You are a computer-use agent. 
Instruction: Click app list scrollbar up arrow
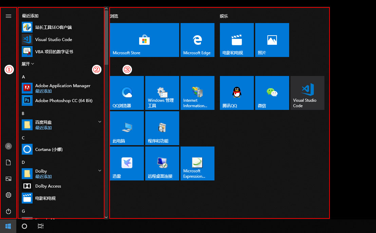pyautogui.click(x=106, y=8)
